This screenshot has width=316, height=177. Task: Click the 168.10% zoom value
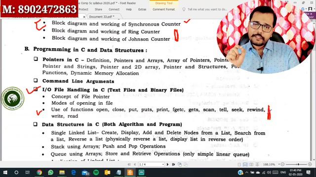pyautogui.click(x=269, y=164)
